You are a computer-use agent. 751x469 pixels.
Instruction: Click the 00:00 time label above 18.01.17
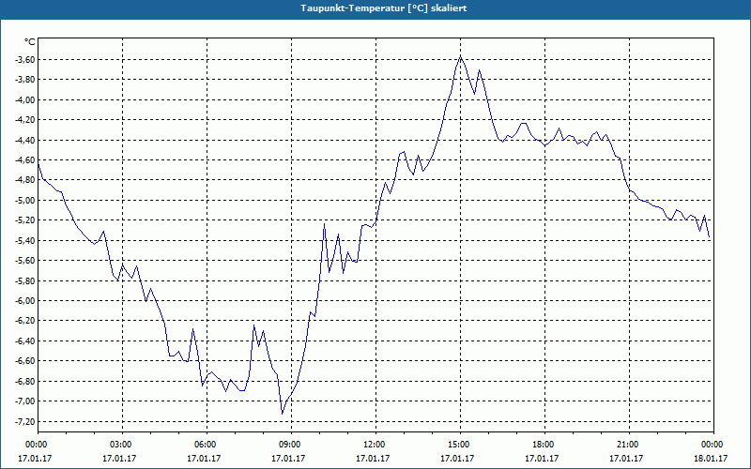pyautogui.click(x=712, y=445)
